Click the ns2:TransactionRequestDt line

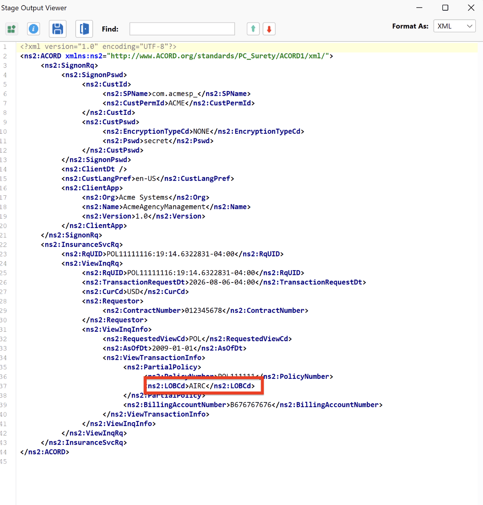click(x=224, y=282)
